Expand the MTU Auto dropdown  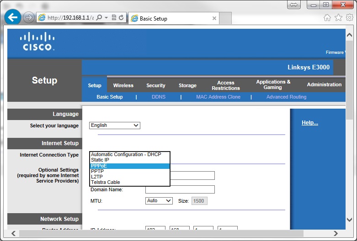159,201
